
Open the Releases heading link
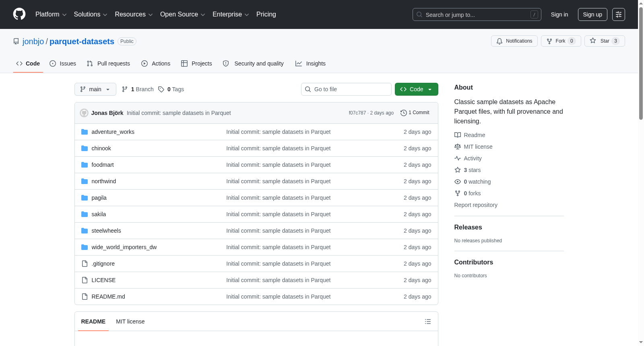click(468, 227)
